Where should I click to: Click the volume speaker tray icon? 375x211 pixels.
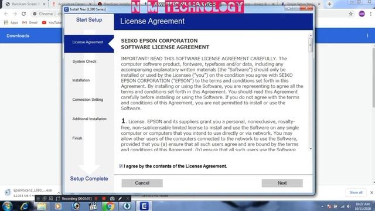click(x=349, y=206)
